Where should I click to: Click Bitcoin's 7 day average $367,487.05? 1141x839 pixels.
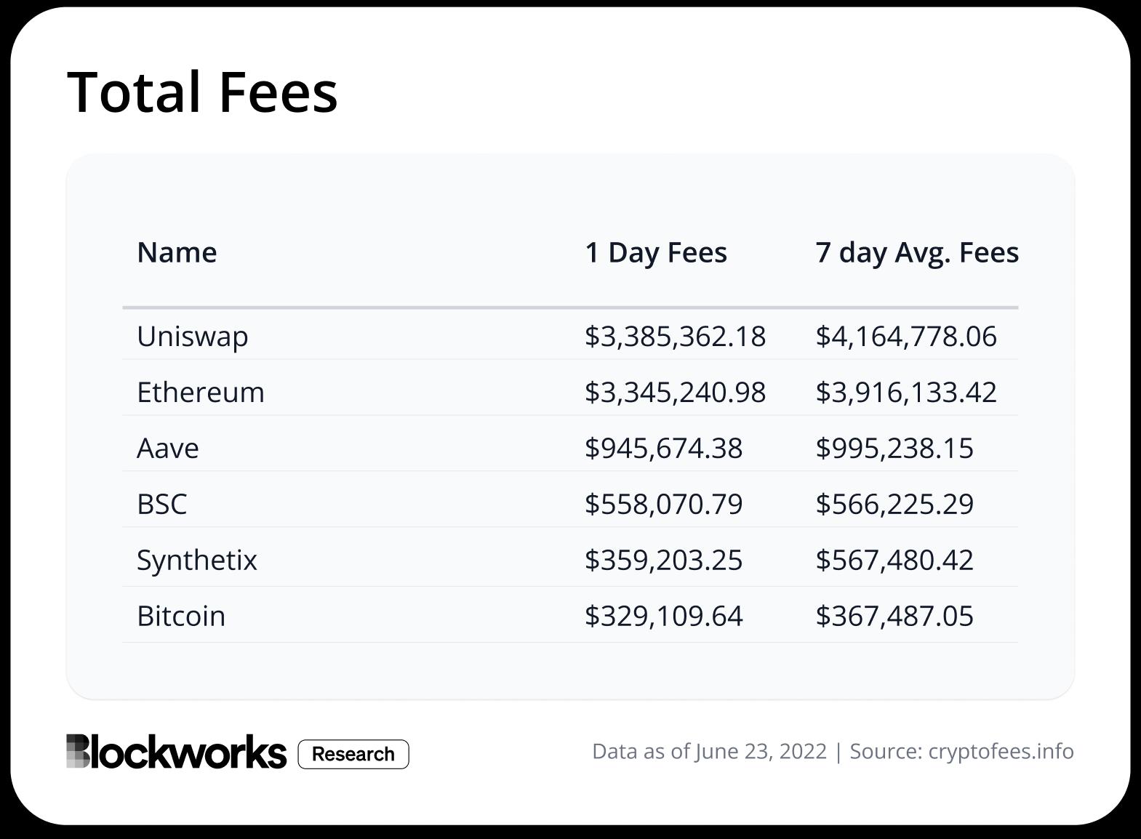point(894,617)
